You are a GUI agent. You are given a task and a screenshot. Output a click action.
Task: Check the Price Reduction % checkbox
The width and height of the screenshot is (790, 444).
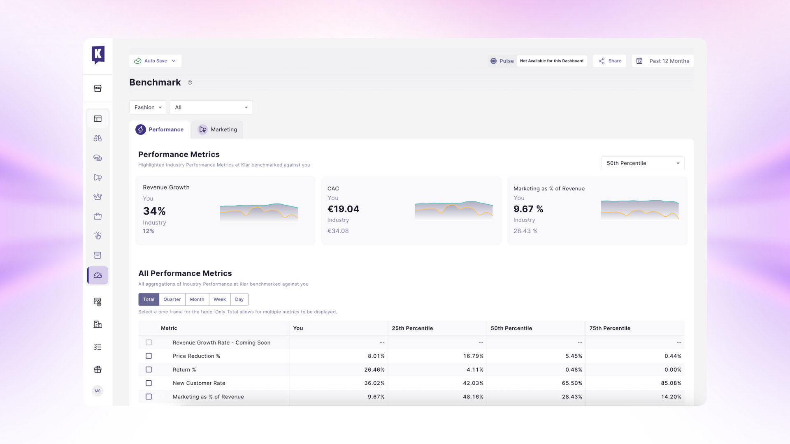click(x=149, y=356)
